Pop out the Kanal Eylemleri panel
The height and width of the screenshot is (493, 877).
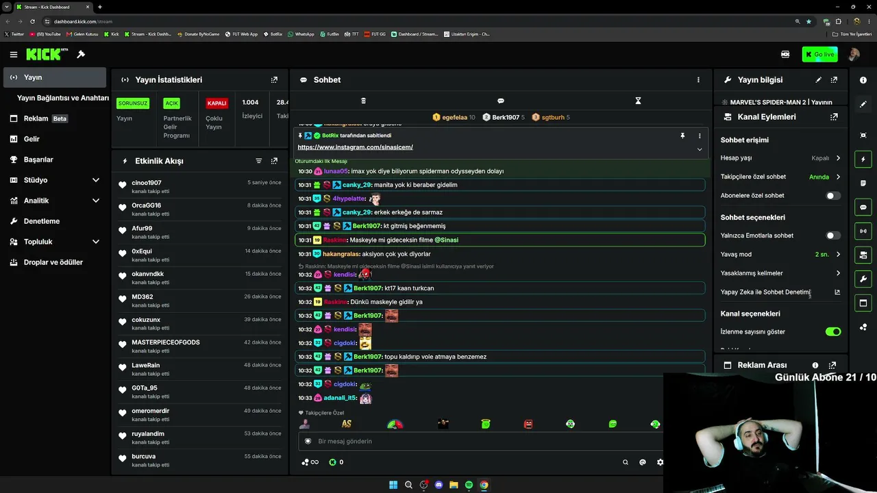834,117
